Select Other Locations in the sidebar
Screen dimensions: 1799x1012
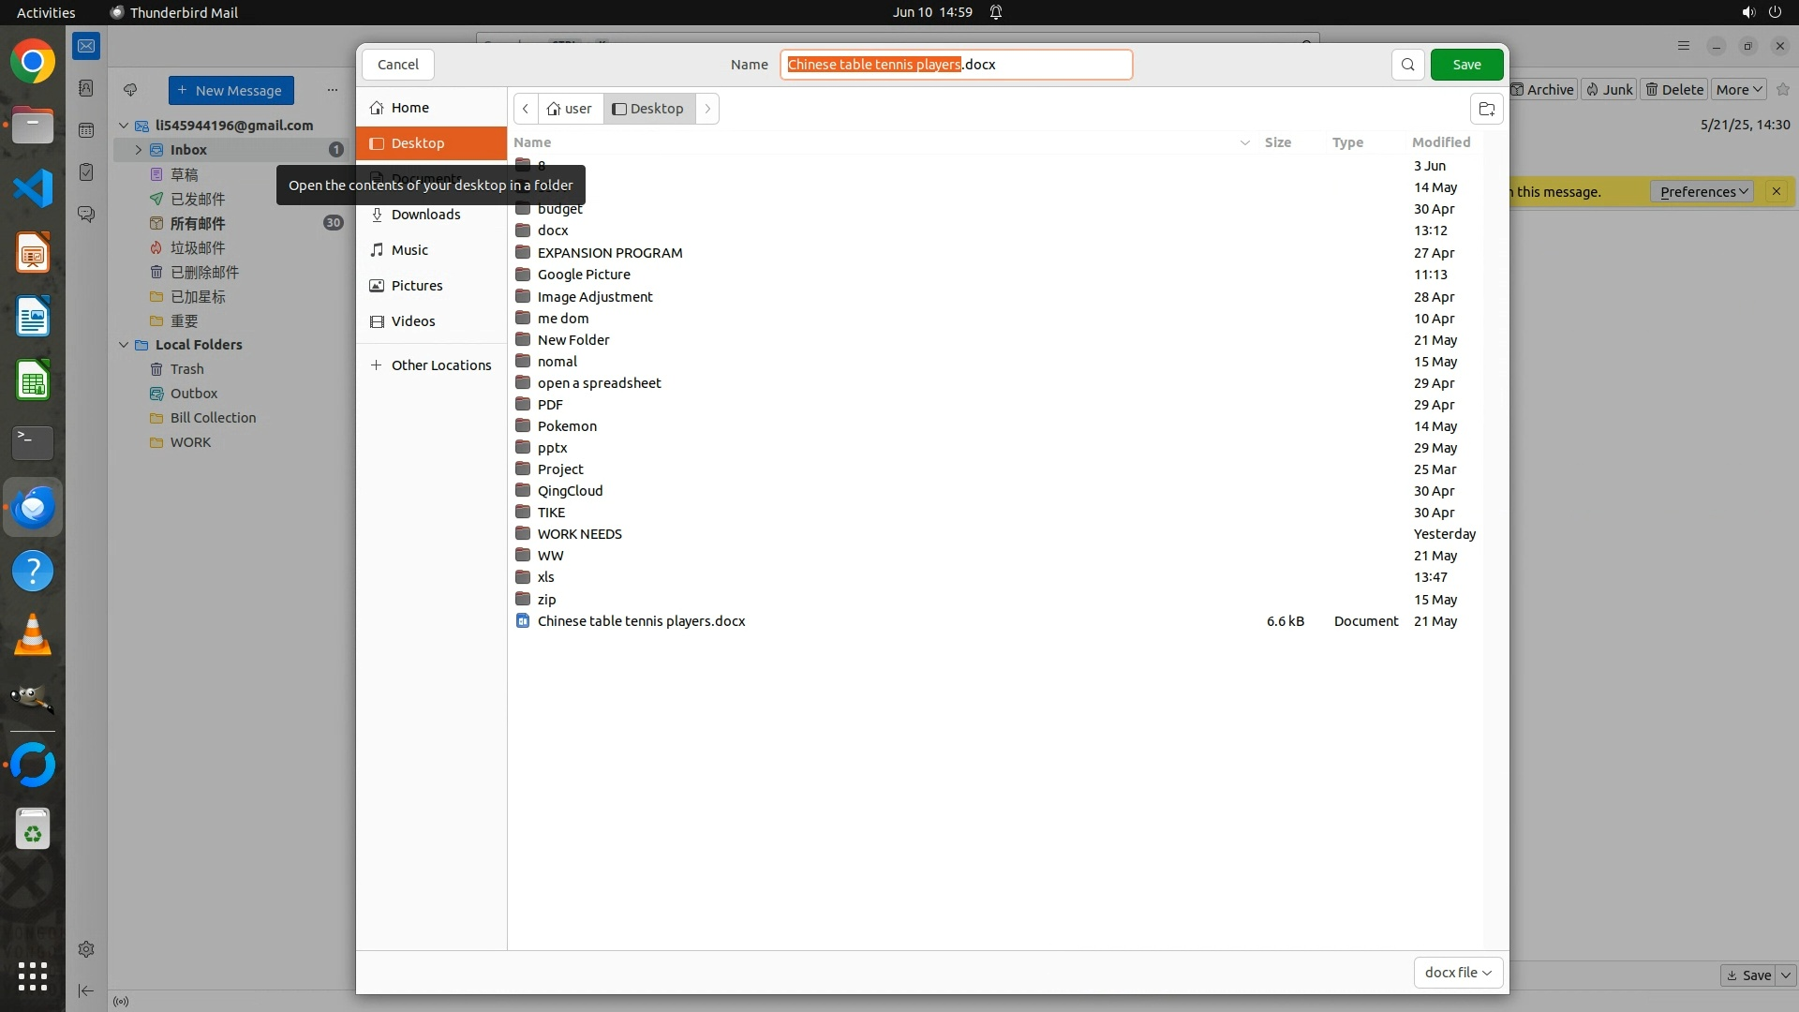[440, 365]
